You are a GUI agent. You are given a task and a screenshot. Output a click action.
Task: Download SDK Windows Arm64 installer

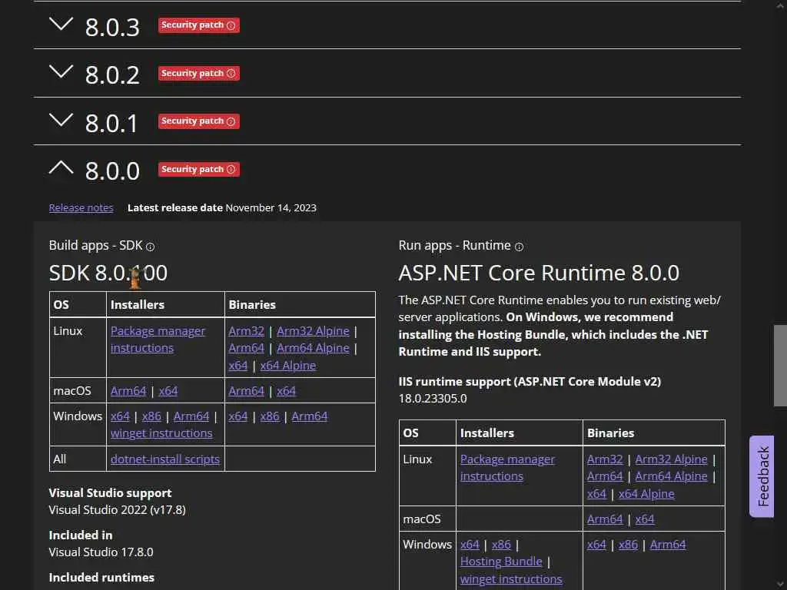pos(191,416)
